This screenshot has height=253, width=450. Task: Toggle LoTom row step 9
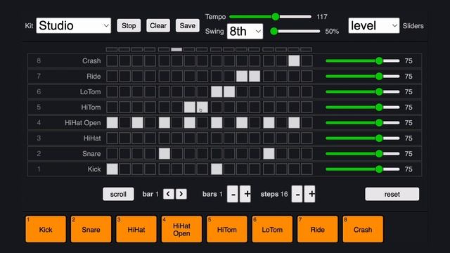tap(217, 92)
